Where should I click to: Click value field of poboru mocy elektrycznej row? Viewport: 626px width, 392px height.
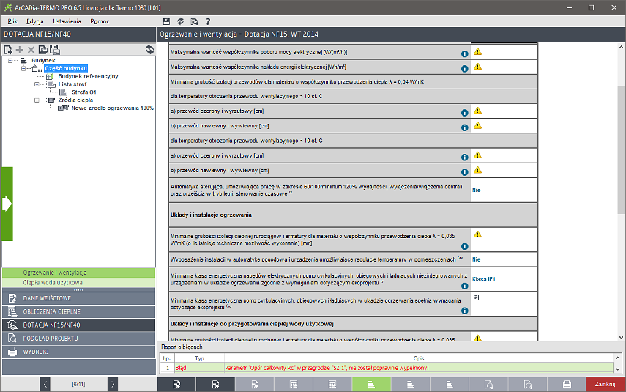(504, 52)
